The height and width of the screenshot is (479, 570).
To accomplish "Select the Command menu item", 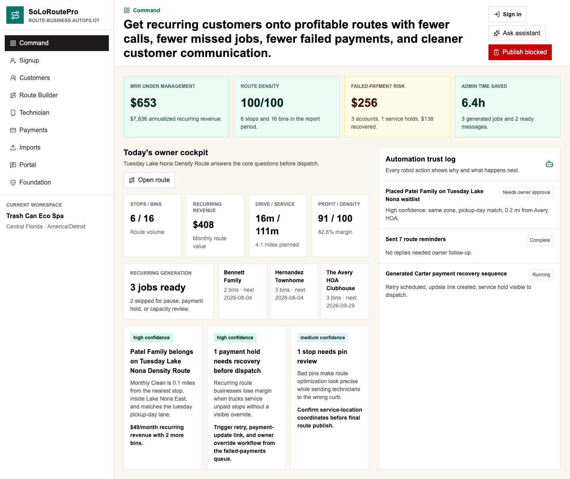I will point(57,43).
